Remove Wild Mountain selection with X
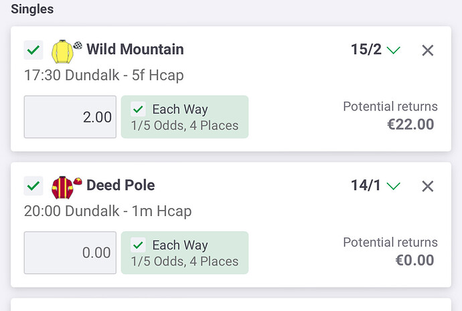Screen dimensions: 462x311 tap(428, 50)
